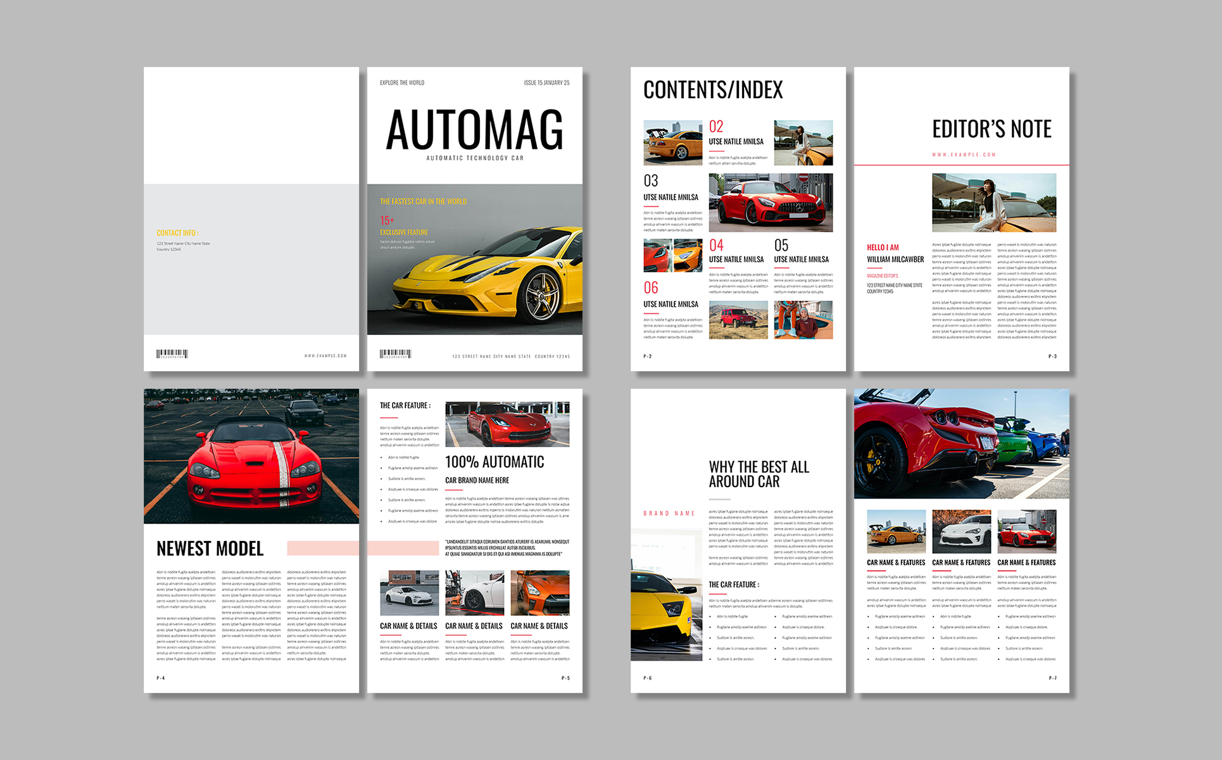Screen dimensions: 1222x760
Task: Select the red Mercedes thumbnail in contents
Action: (771, 203)
